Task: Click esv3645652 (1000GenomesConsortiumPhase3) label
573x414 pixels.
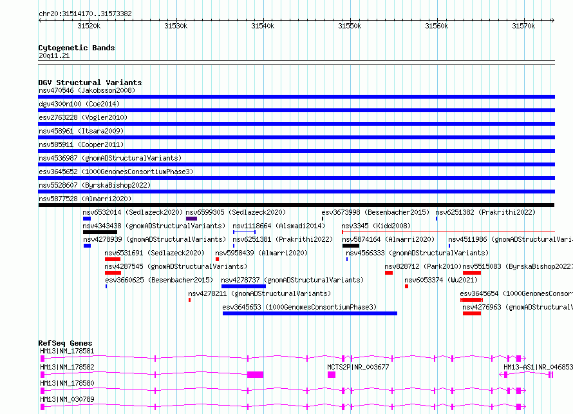Action: (116, 172)
